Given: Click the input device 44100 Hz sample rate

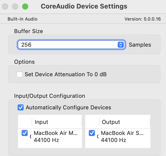Looking at the screenshot, I should pyautogui.click(x=46, y=140).
